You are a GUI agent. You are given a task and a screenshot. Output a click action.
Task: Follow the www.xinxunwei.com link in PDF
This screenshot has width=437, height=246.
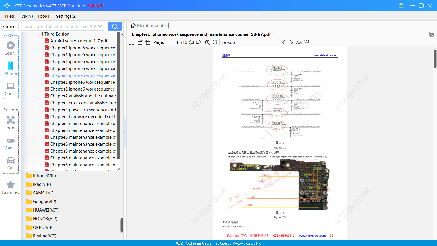tap(312, 236)
